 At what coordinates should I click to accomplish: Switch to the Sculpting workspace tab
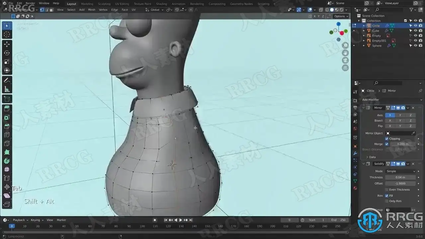click(104, 4)
